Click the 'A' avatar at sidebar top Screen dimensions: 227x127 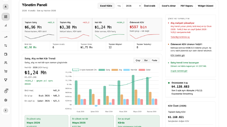6,7
